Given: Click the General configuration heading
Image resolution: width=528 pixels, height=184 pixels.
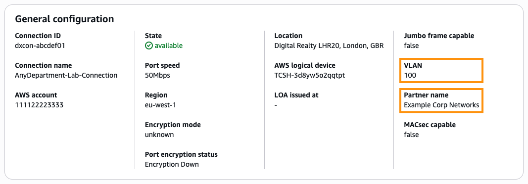Looking at the screenshot, I should [64, 19].
